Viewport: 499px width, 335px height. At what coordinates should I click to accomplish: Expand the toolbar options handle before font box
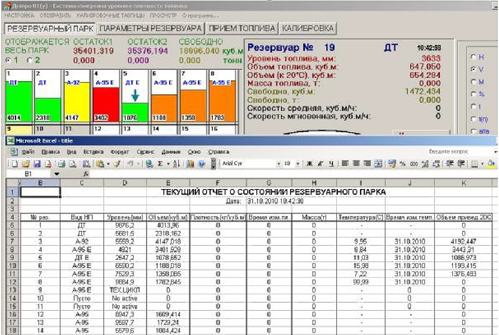click(213, 164)
